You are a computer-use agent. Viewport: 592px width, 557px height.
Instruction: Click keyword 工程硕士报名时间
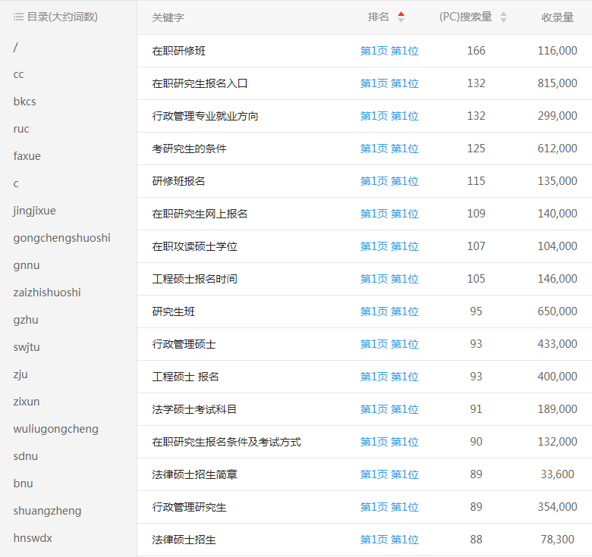tap(194, 279)
